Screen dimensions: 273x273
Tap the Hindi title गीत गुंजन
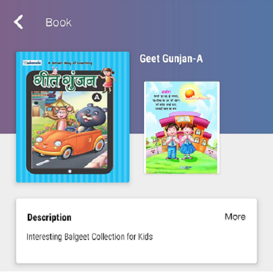coord(66,81)
